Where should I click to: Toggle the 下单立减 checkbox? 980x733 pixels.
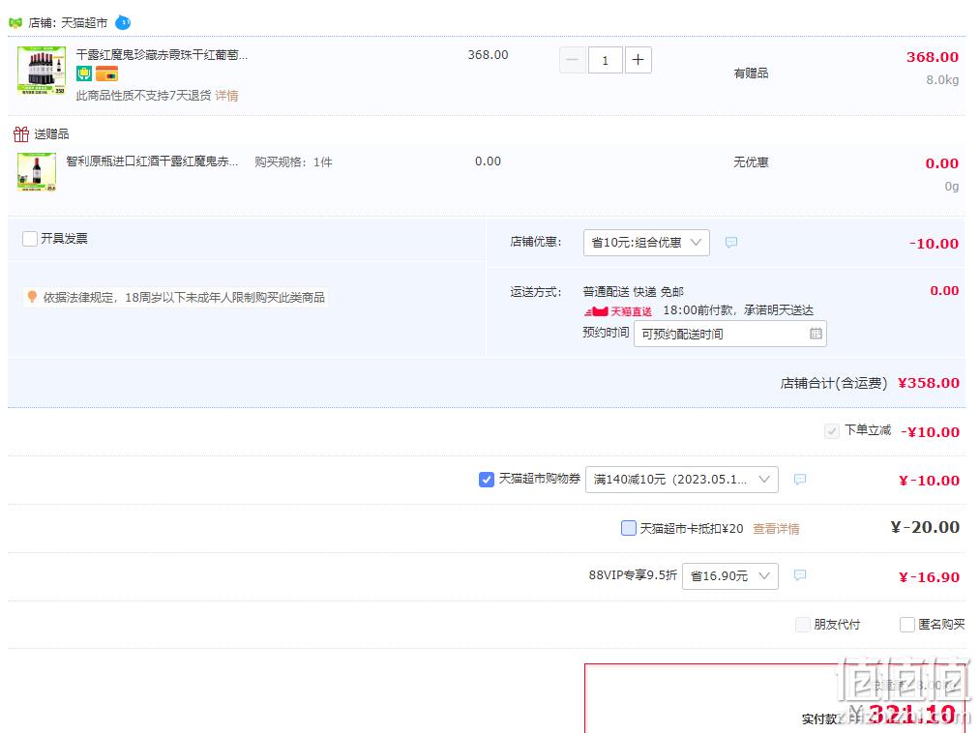point(831,431)
